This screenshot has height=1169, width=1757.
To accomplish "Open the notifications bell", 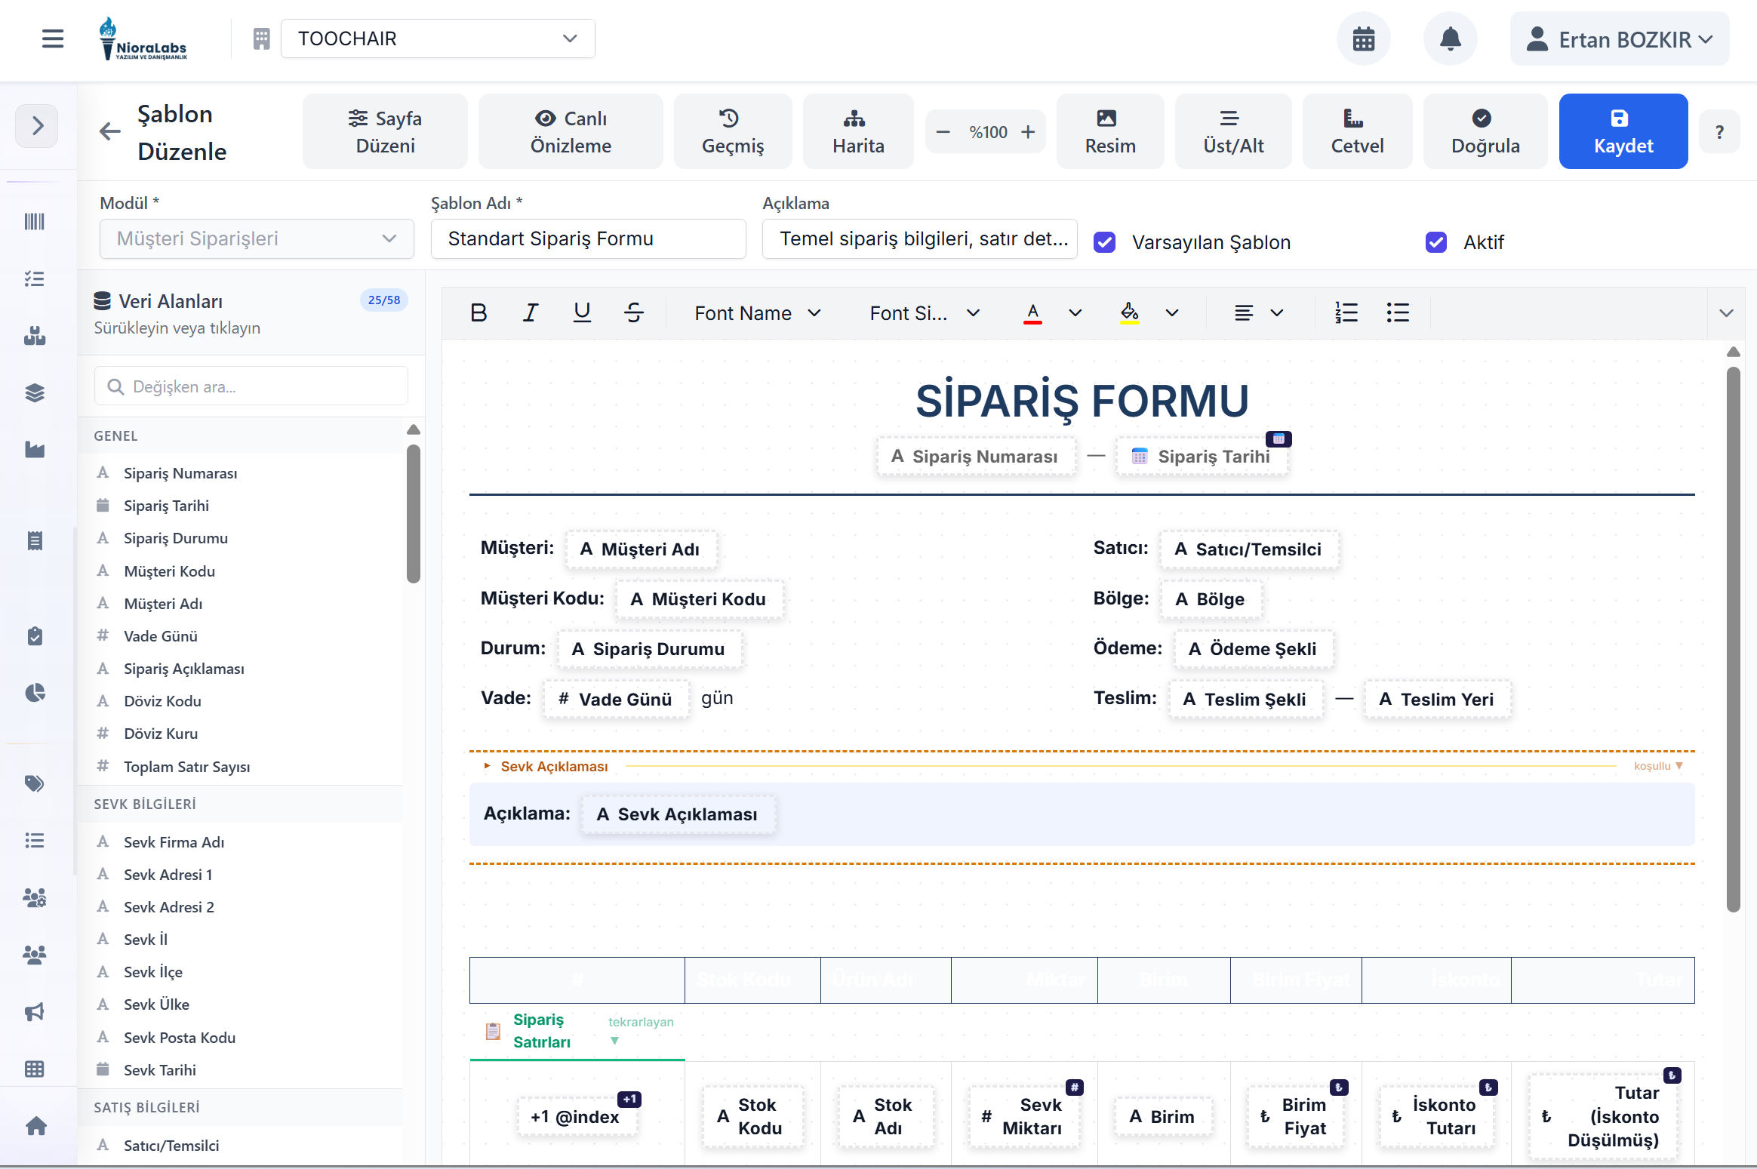I will coord(1450,38).
